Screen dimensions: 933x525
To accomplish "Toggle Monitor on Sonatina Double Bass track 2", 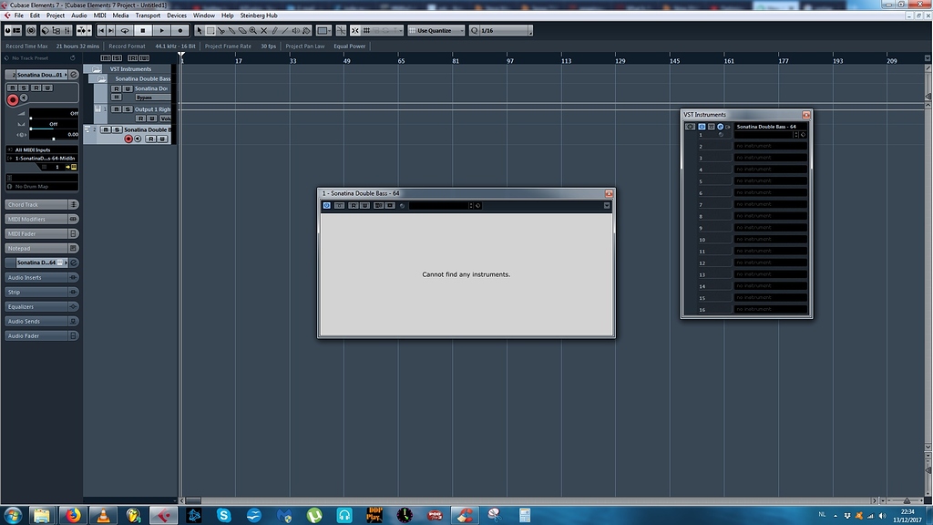I will click(x=138, y=139).
